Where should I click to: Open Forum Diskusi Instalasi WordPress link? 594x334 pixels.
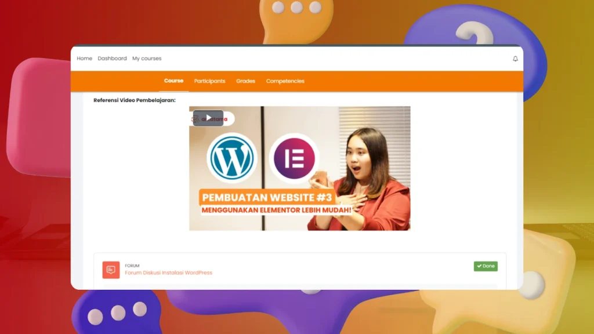pyautogui.click(x=169, y=273)
